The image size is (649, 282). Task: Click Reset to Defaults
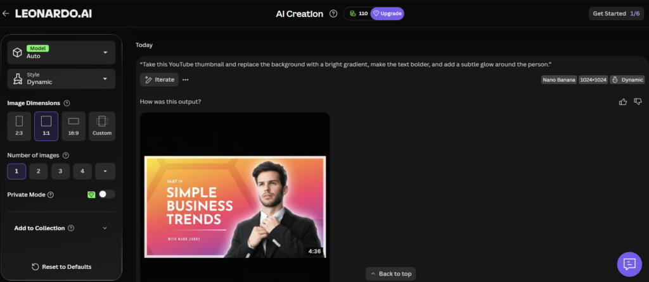(x=61, y=267)
